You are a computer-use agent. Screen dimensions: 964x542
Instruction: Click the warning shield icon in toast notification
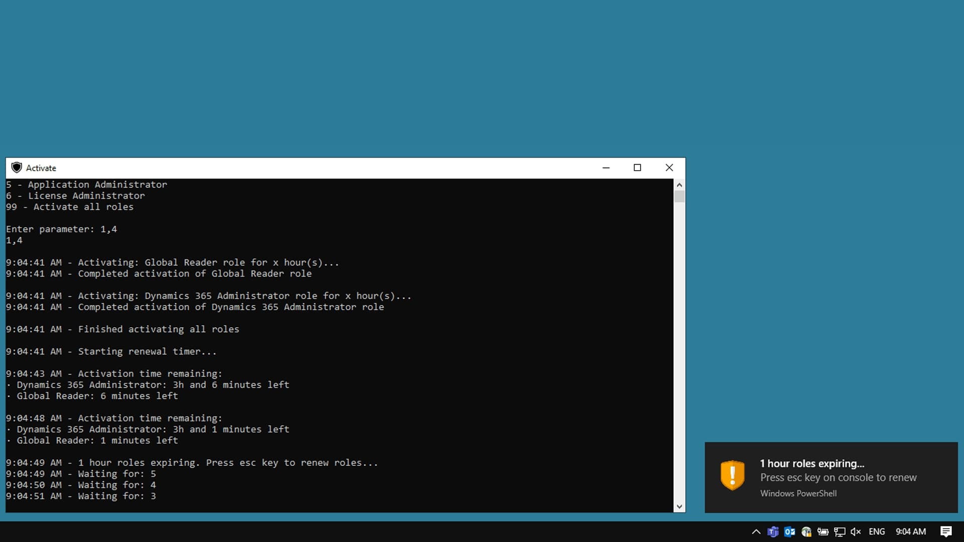[733, 475]
